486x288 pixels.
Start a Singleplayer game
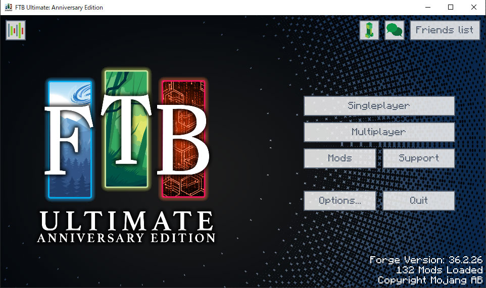(379, 106)
